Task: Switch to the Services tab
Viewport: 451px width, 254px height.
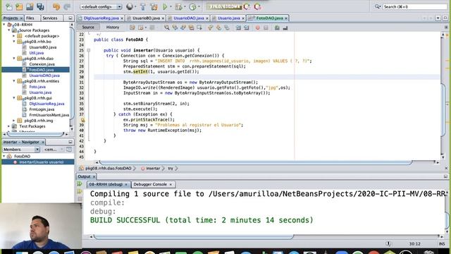Action: 50,18
